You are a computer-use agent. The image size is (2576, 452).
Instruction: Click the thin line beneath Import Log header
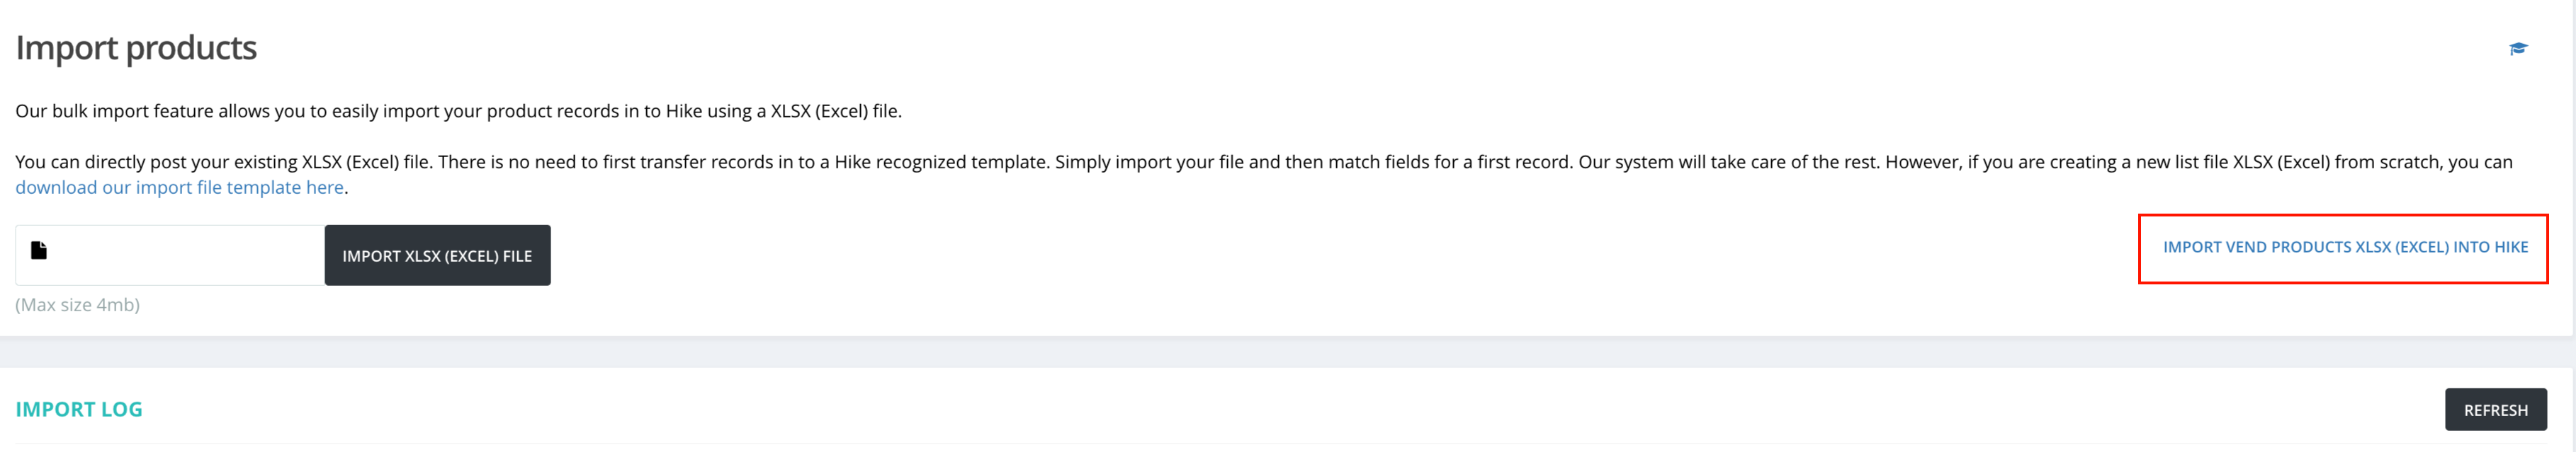tap(1281, 443)
